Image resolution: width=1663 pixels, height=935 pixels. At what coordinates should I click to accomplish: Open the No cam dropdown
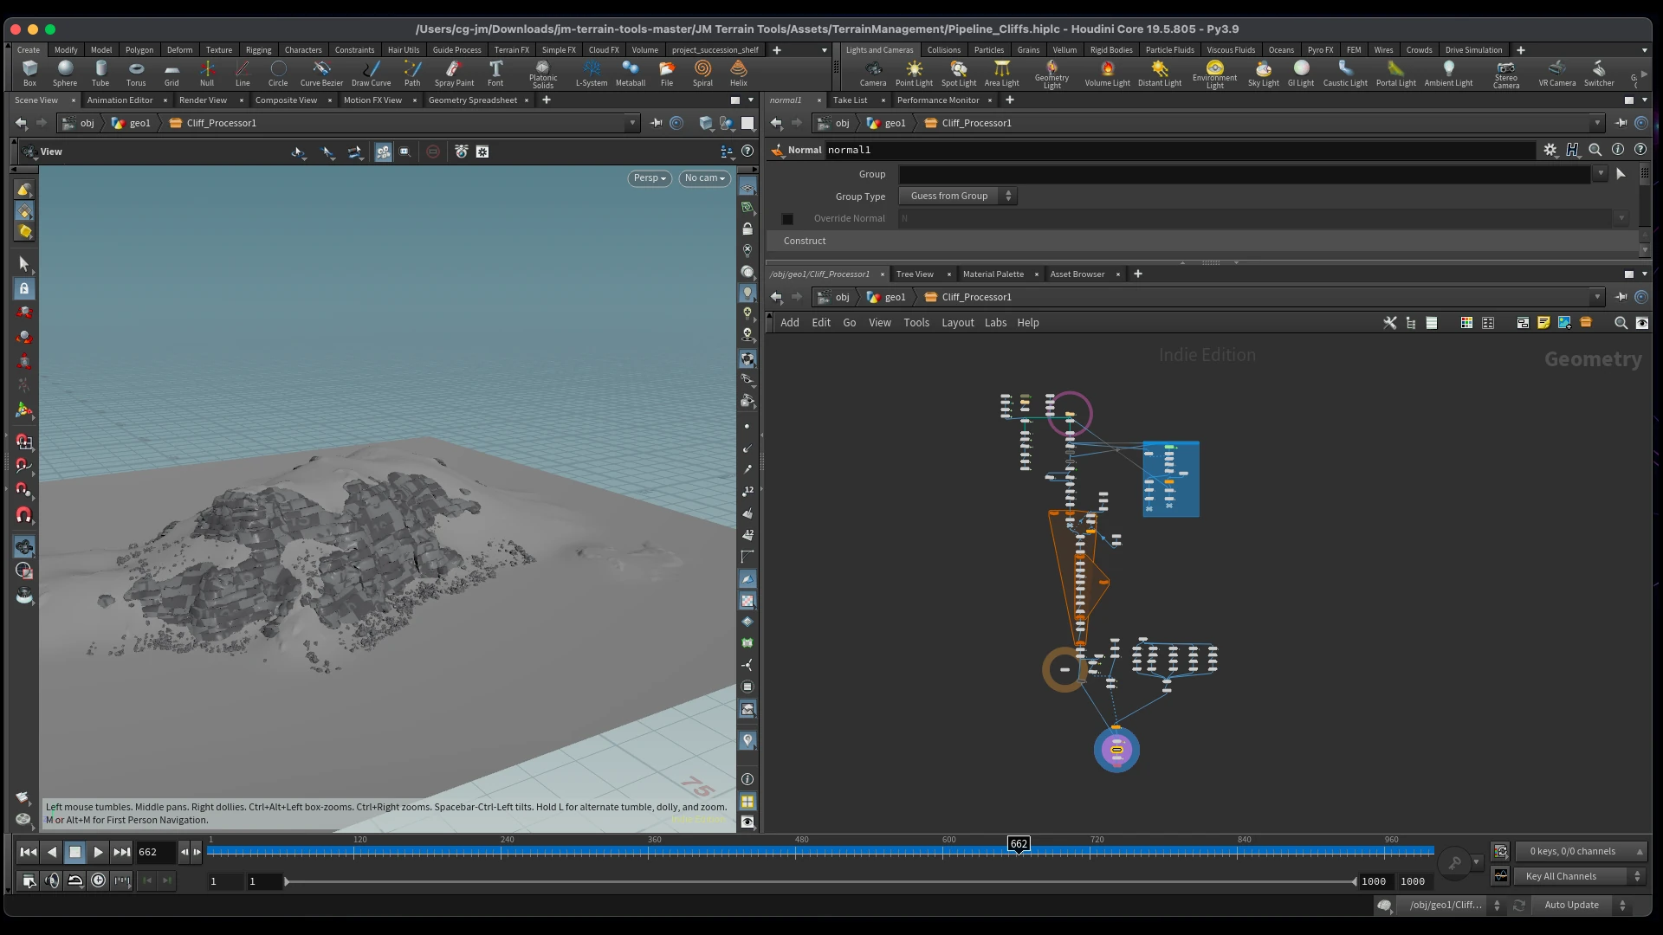(x=705, y=178)
